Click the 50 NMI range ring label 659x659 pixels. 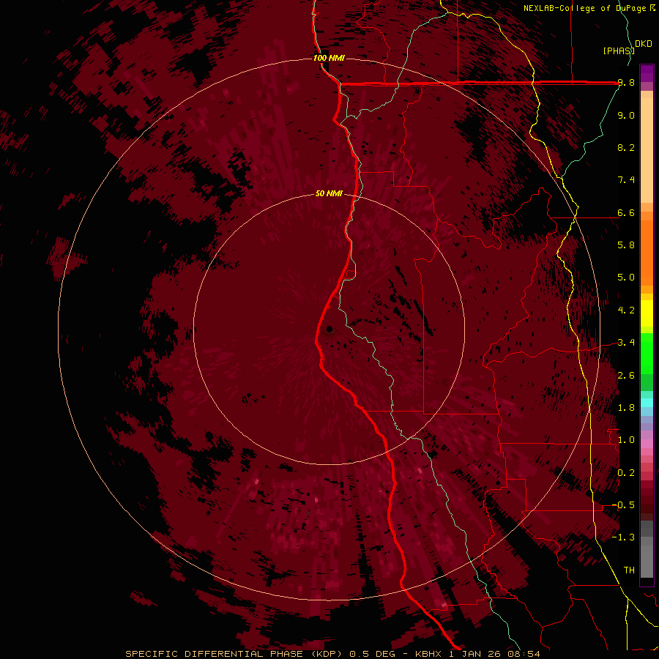tap(329, 193)
